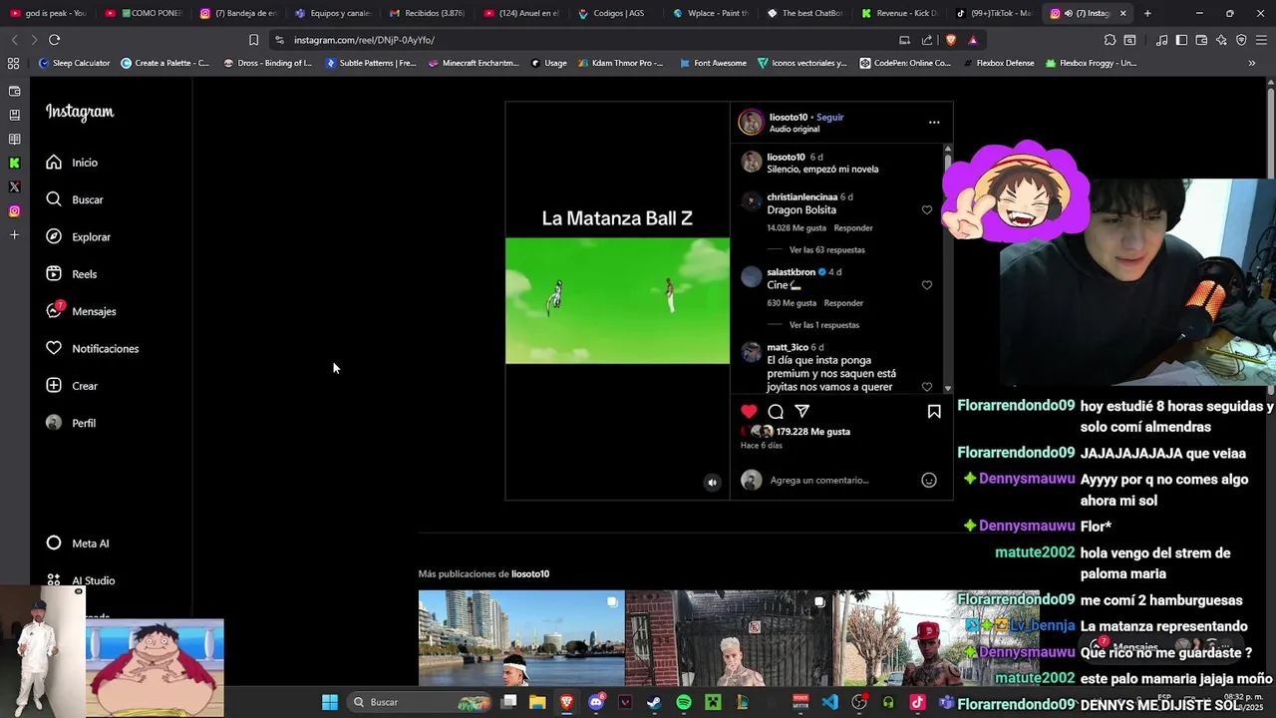
Task: Reload the page
Action: click(x=54, y=40)
